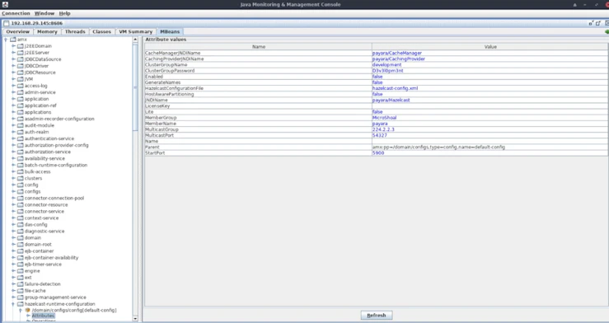Expand the admin-service node
The height and width of the screenshot is (323, 609).
[13, 92]
